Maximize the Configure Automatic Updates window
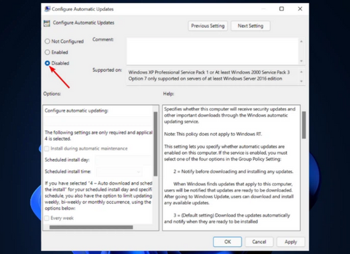Viewport: 350px width, 254px height. [x=282, y=9]
